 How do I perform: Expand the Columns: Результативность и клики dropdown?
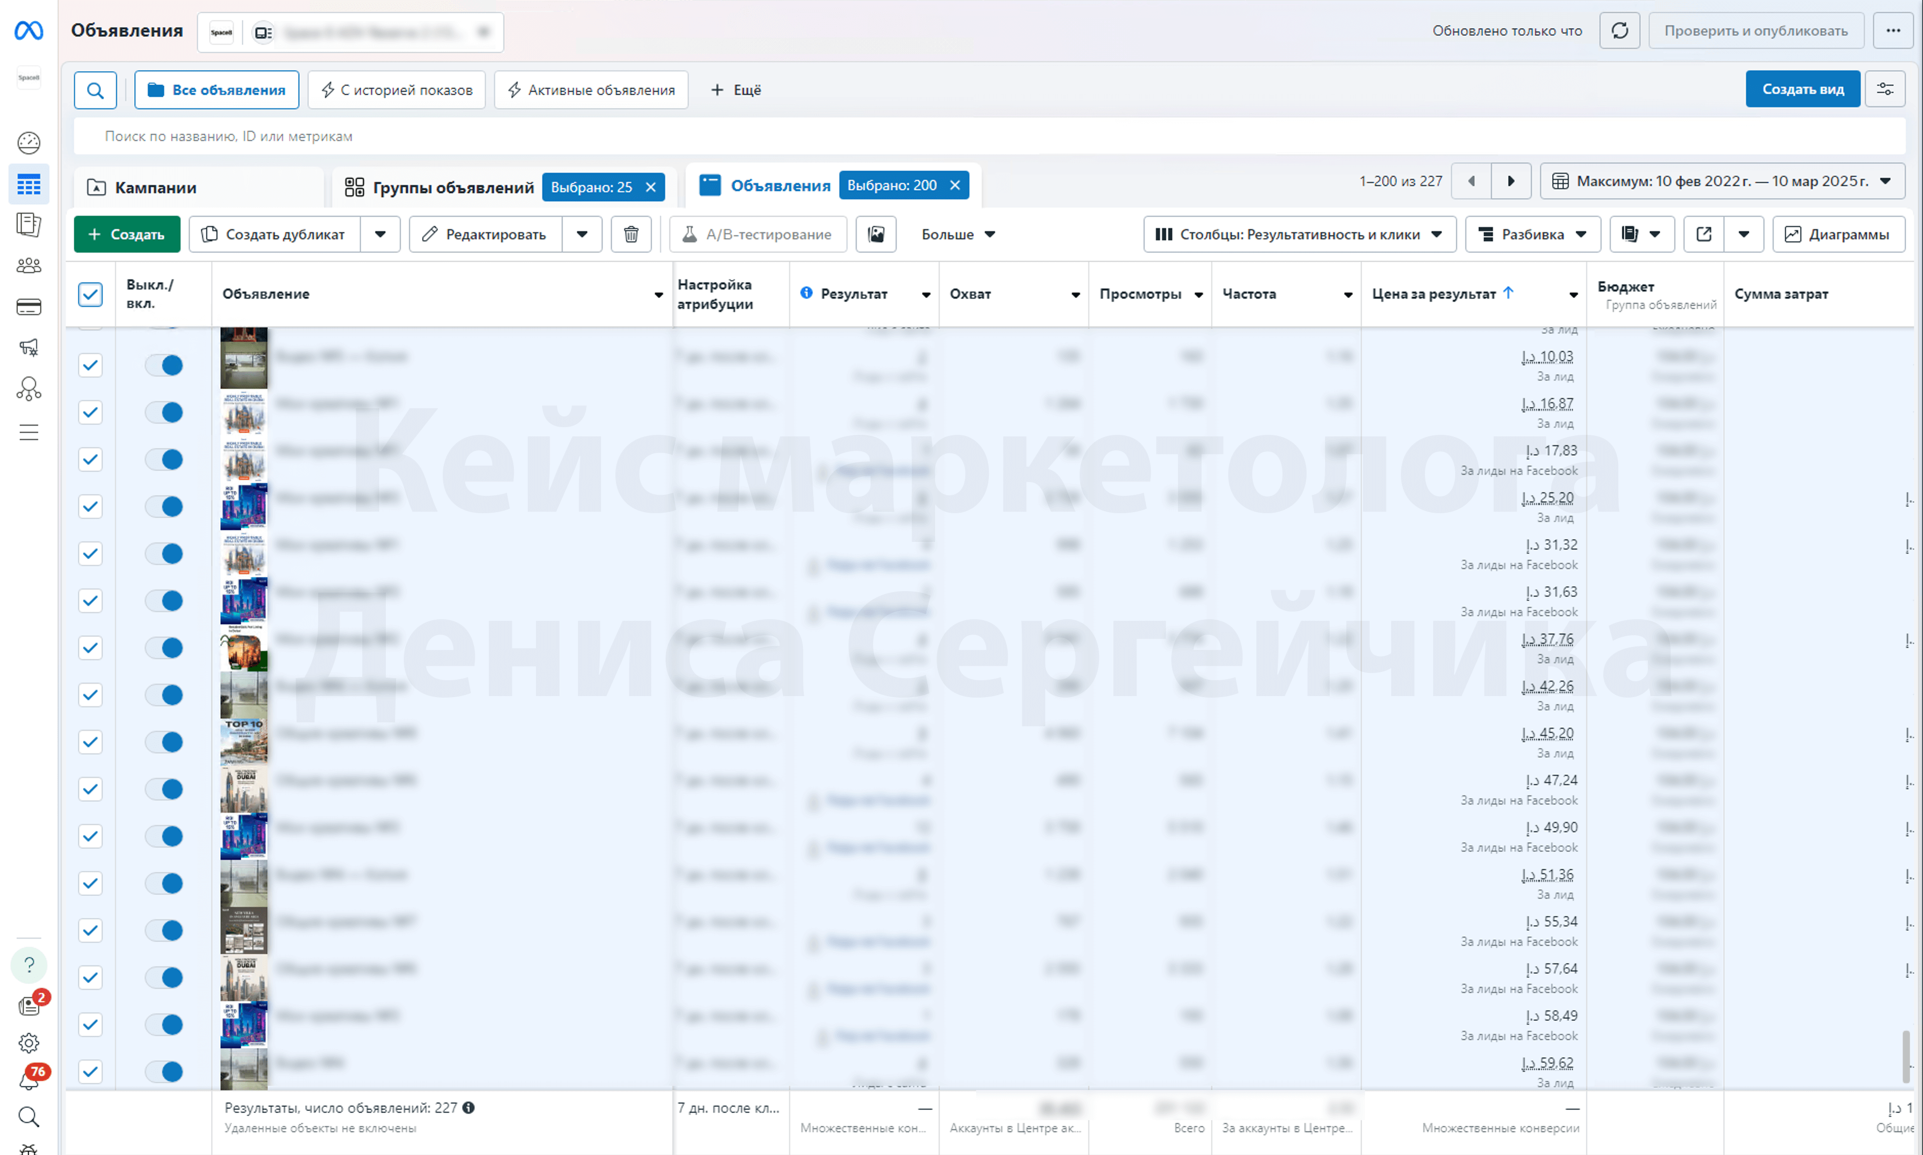tap(1298, 234)
